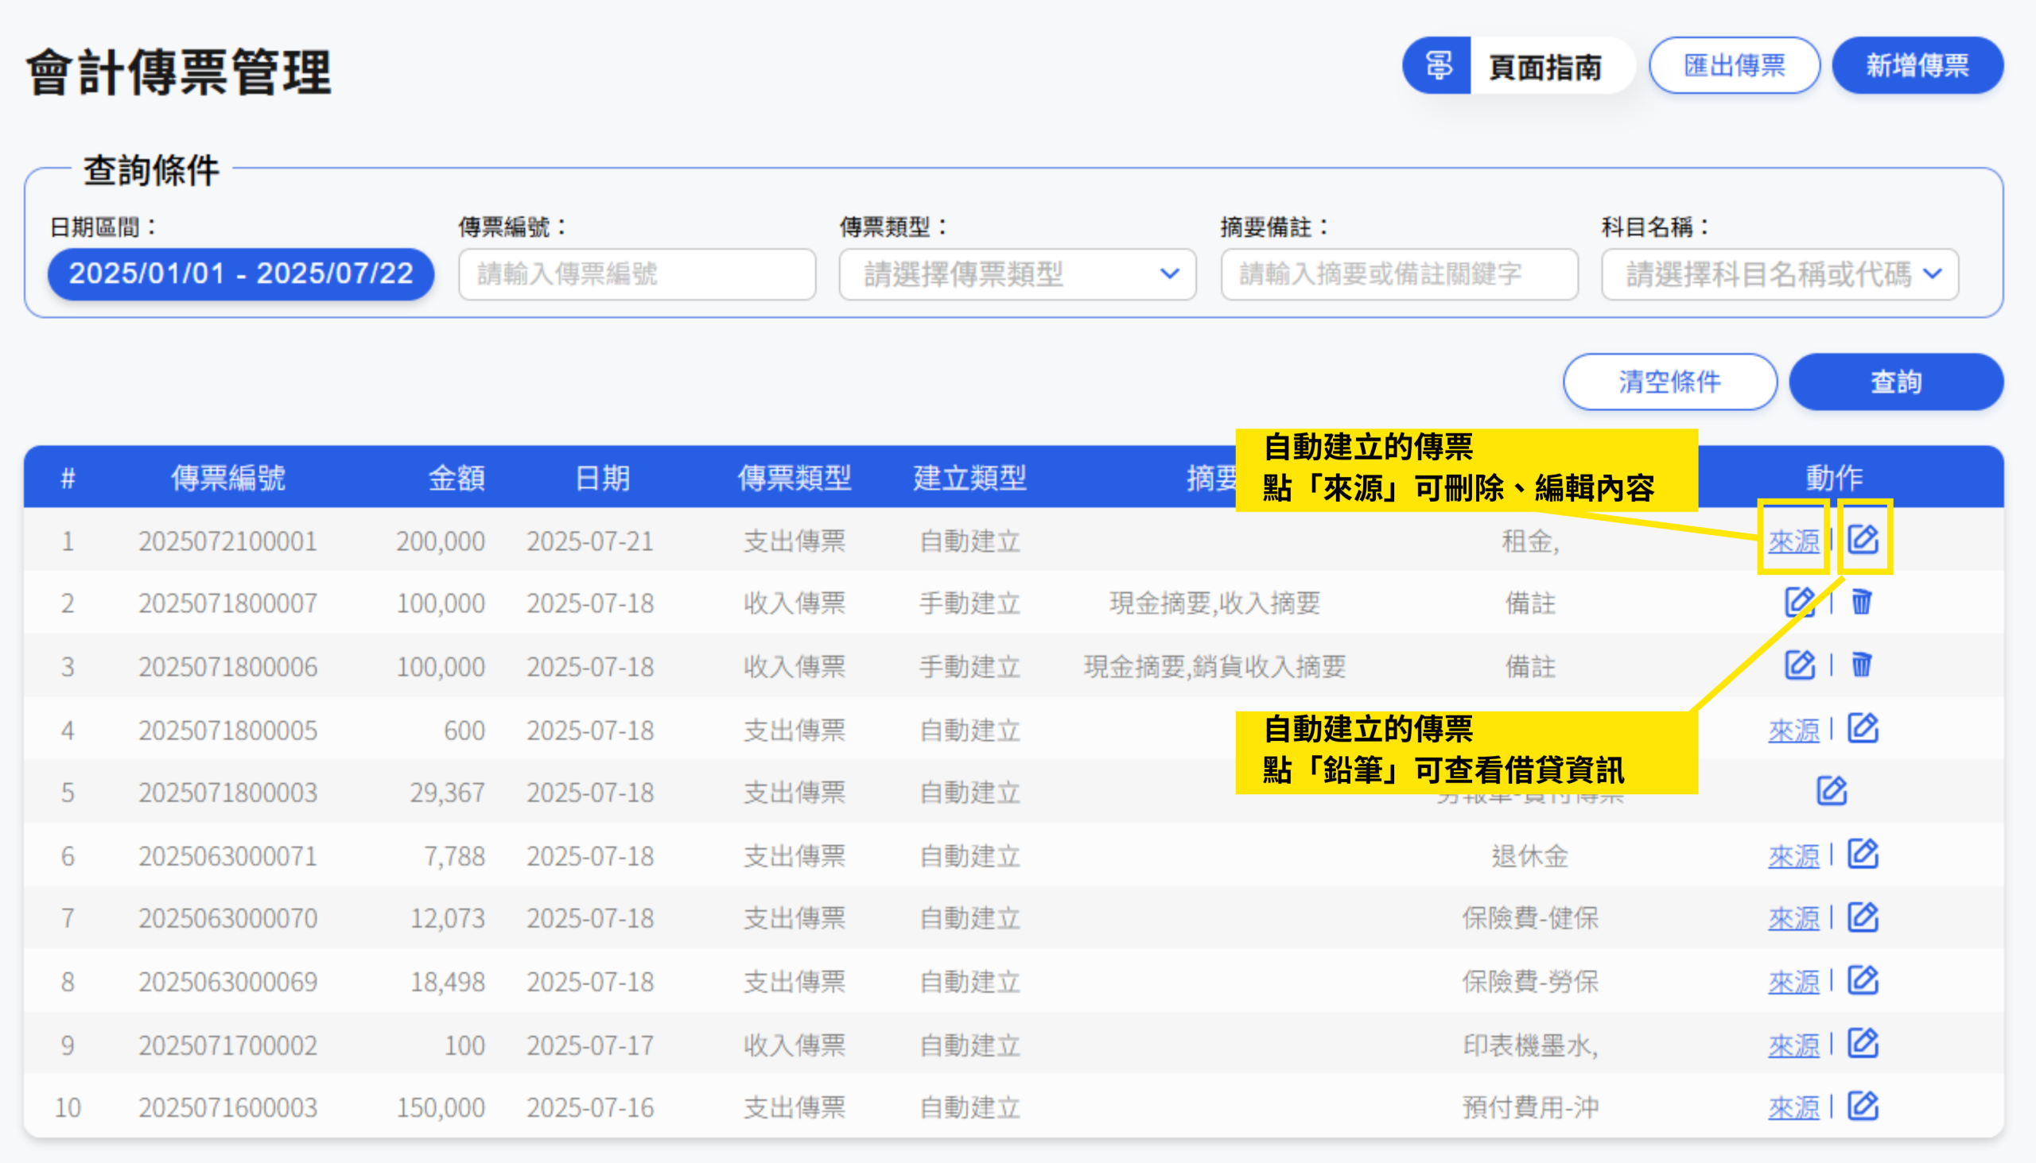
Task: Click the amount 29,367 cell
Action: click(x=447, y=793)
